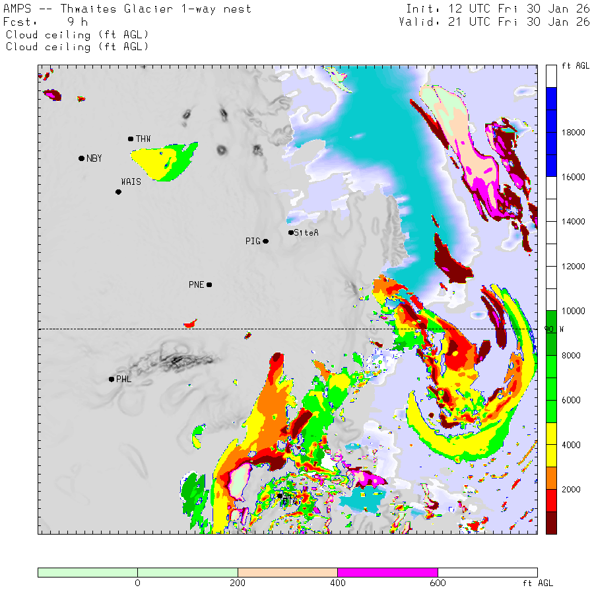The image size is (594, 594).
Task: Click the 12000 scale label
Action: click(x=573, y=267)
